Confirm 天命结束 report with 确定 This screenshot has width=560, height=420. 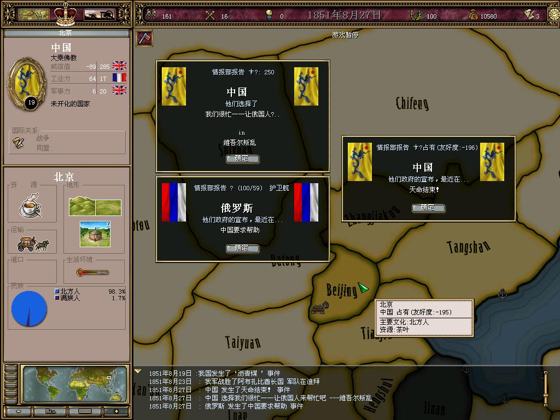pos(429,208)
